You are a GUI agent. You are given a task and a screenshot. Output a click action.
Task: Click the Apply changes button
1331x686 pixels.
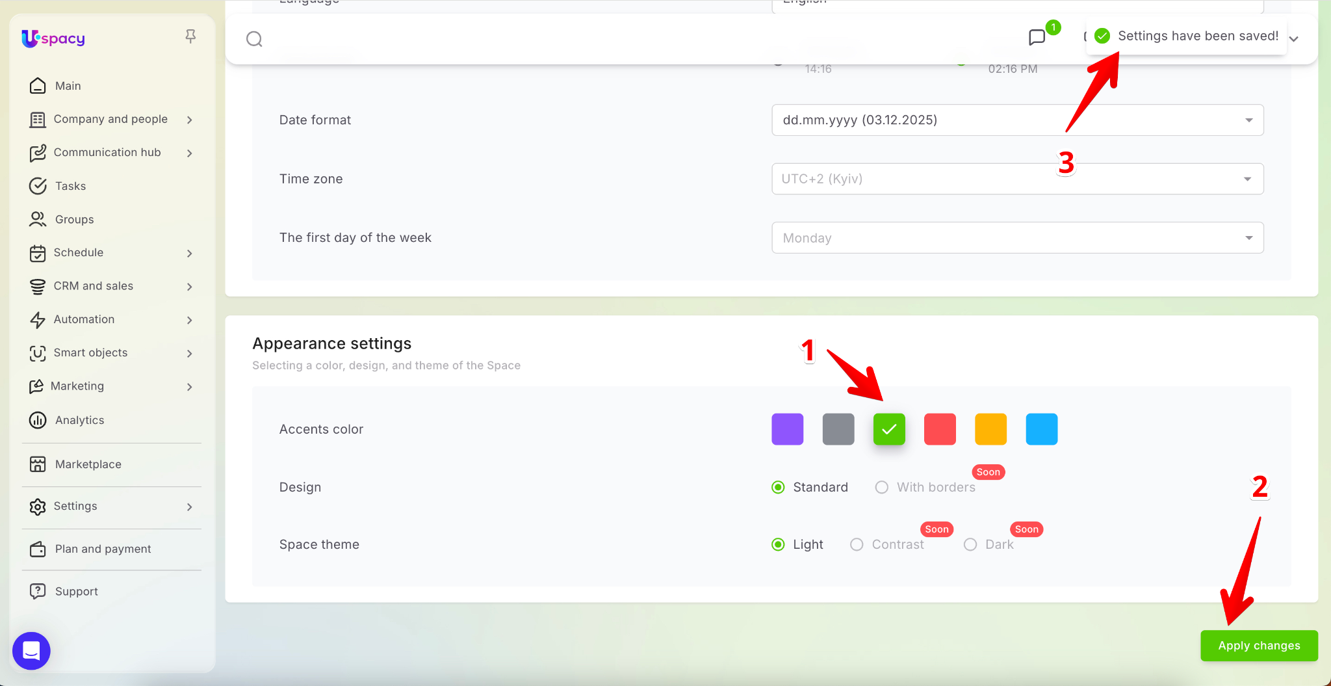(1259, 646)
